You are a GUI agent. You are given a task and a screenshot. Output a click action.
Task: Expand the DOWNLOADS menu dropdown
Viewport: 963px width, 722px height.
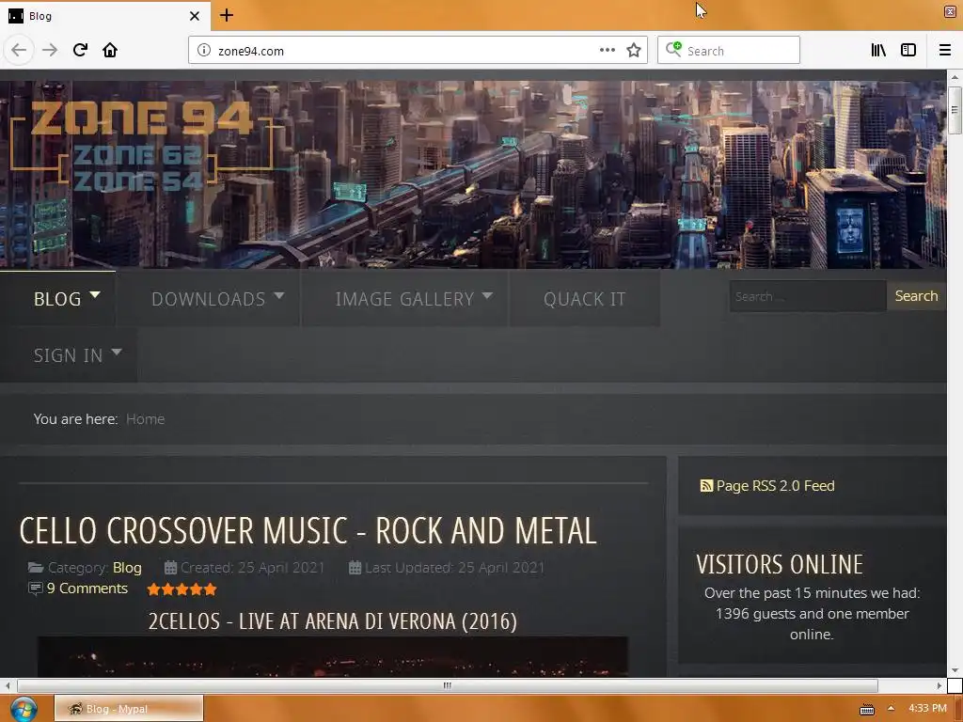tap(278, 295)
